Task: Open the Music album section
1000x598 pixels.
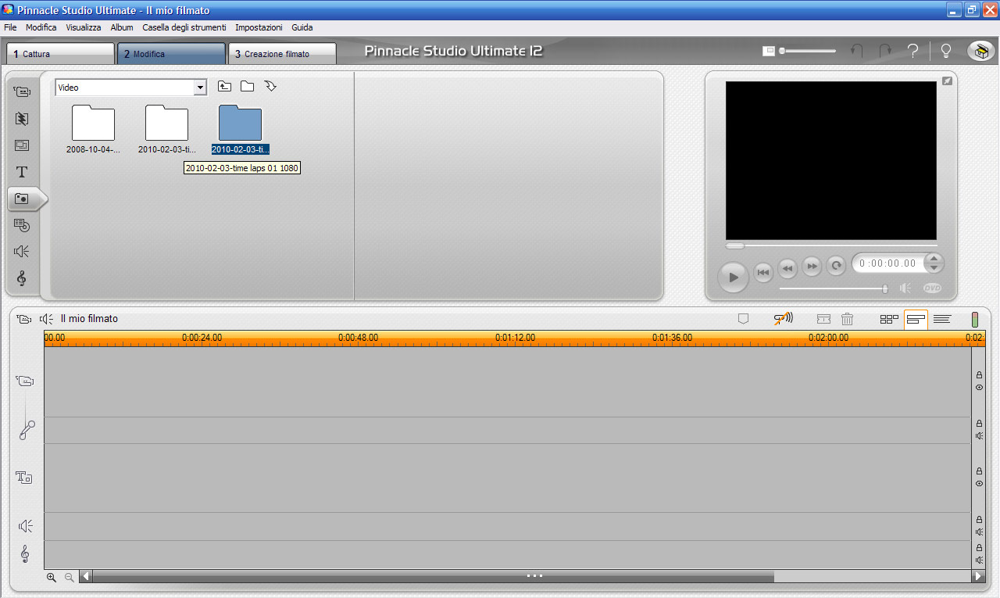Action: (22, 278)
